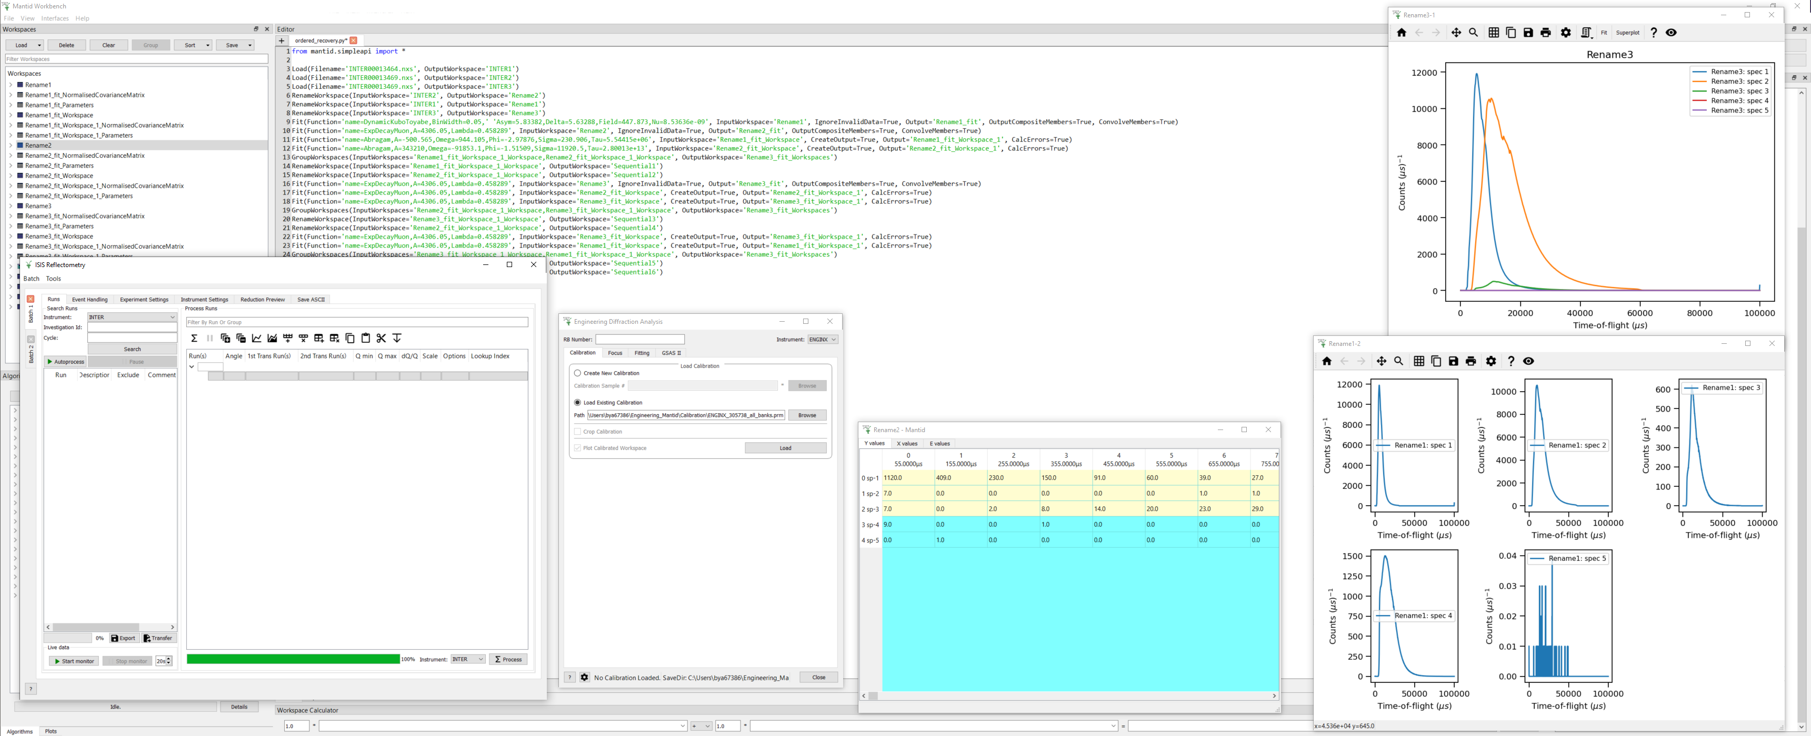Click the Search button in Search Runs
This screenshot has width=1811, height=736.
point(132,349)
